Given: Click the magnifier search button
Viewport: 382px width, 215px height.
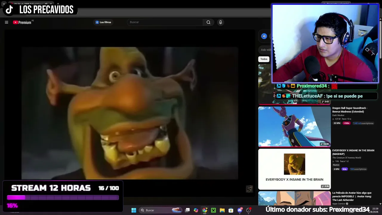Looking at the screenshot, I should tap(208, 22).
